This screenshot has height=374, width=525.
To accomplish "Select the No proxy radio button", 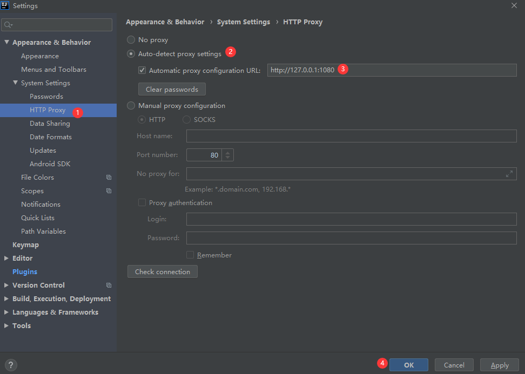I will point(131,40).
